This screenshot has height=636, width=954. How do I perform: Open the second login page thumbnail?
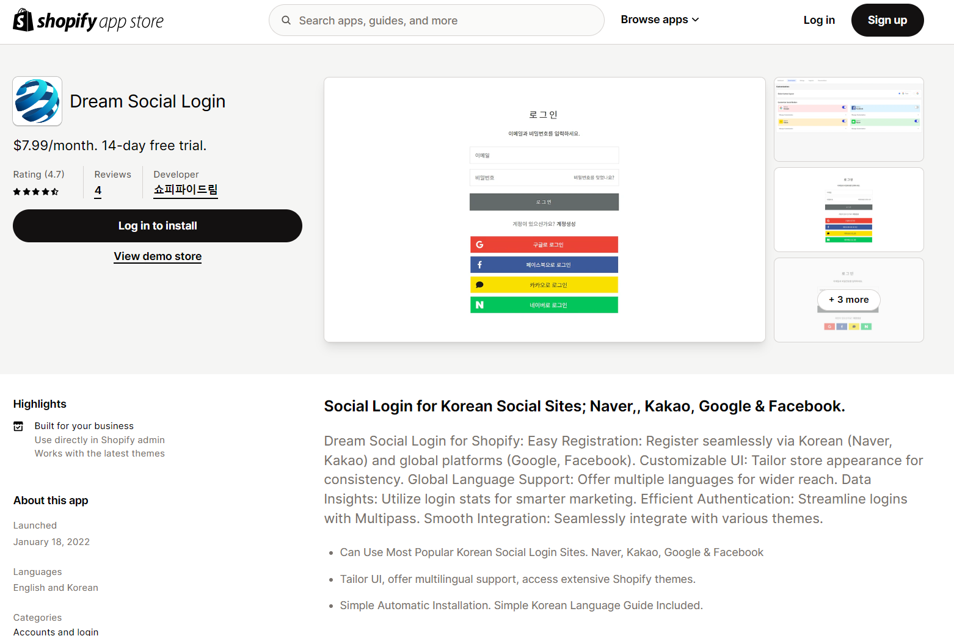coord(849,210)
